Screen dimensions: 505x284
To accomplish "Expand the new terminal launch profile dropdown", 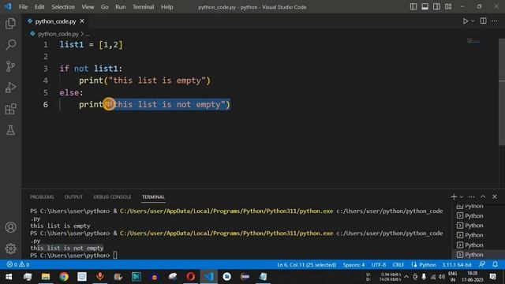I will point(461,196).
